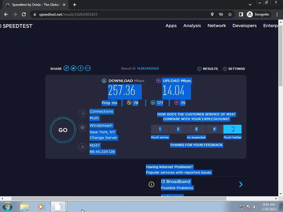Click the location pin icon in address bar
This screenshot has height=212, width=283.
click(x=212, y=14)
